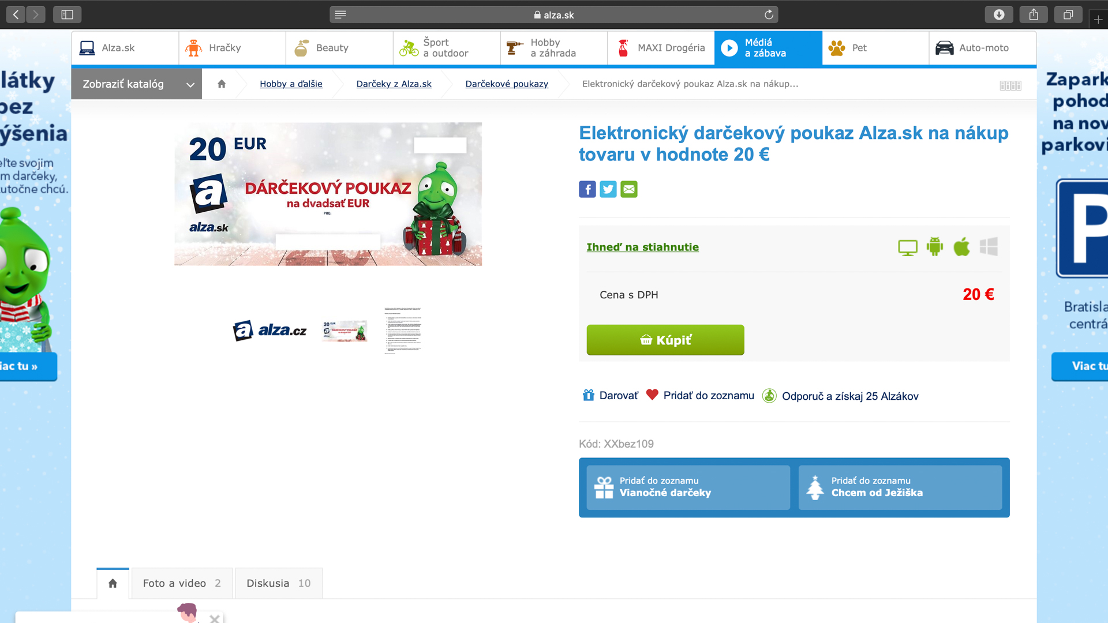Click Ihneď na stiahnutie link

642,247
